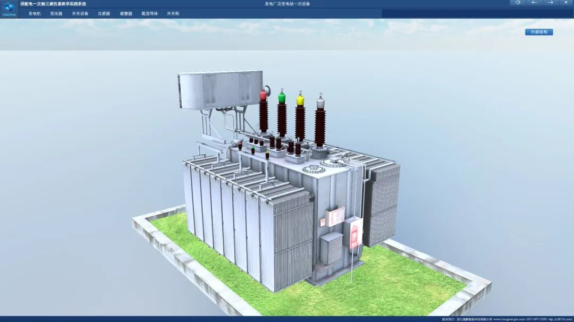Click the gray control cabinet on transformer

(331, 248)
